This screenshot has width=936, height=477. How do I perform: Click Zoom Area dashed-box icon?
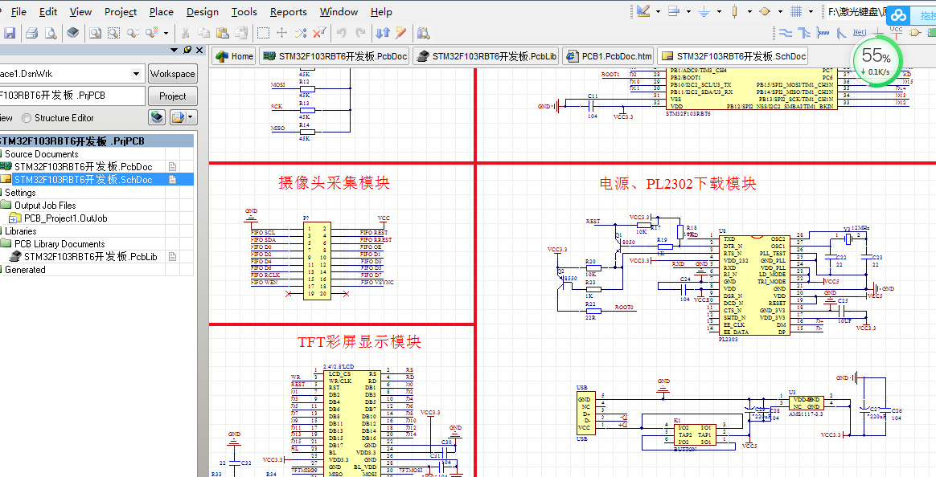[x=113, y=33]
